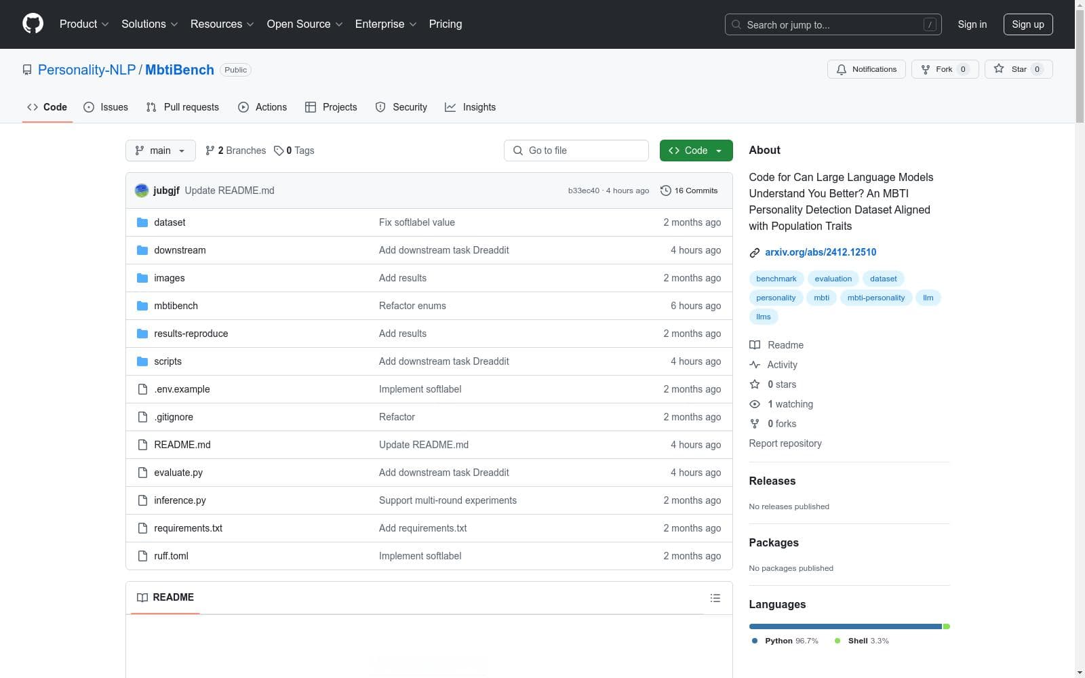The height and width of the screenshot is (678, 1085).
Task: Click the mbtibench folder icon
Action: [x=142, y=306]
